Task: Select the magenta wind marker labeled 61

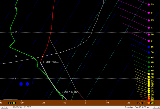Action: [149, 41]
